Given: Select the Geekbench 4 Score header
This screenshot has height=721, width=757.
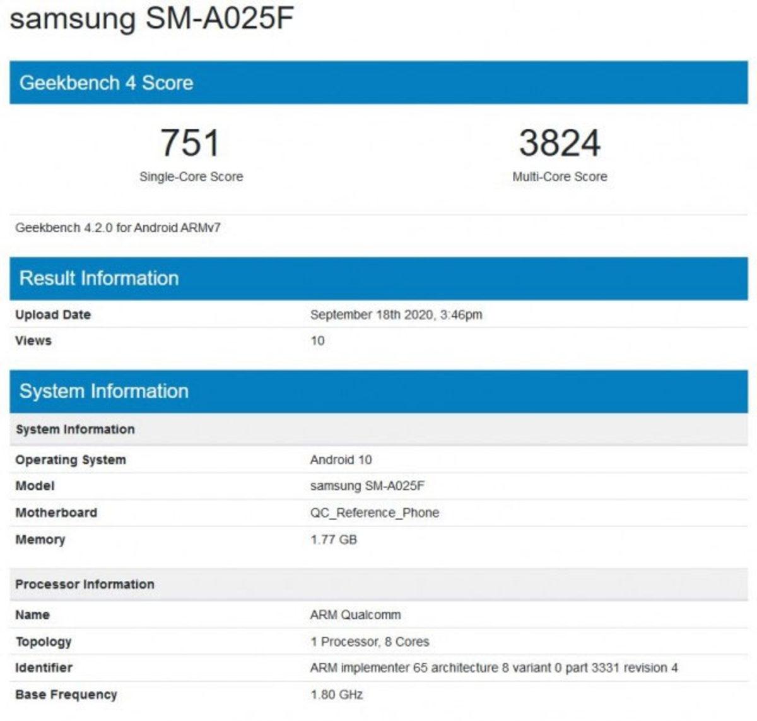Looking at the screenshot, I should pyautogui.click(x=107, y=83).
